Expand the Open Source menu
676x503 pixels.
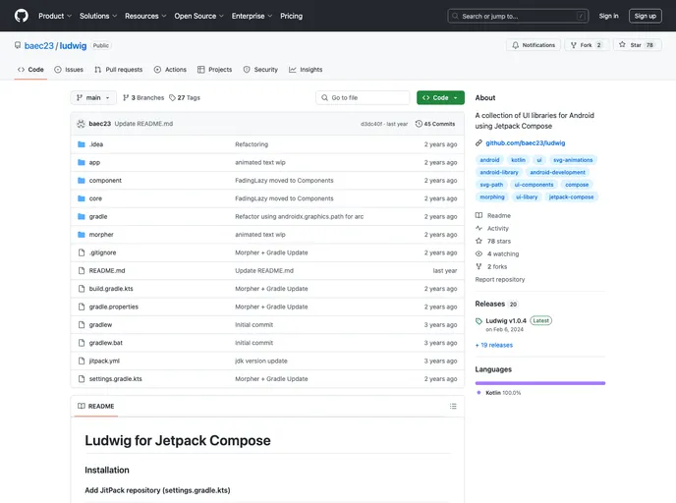tap(198, 16)
